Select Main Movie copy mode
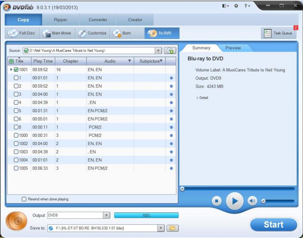The image size is (303, 238). click(57, 33)
